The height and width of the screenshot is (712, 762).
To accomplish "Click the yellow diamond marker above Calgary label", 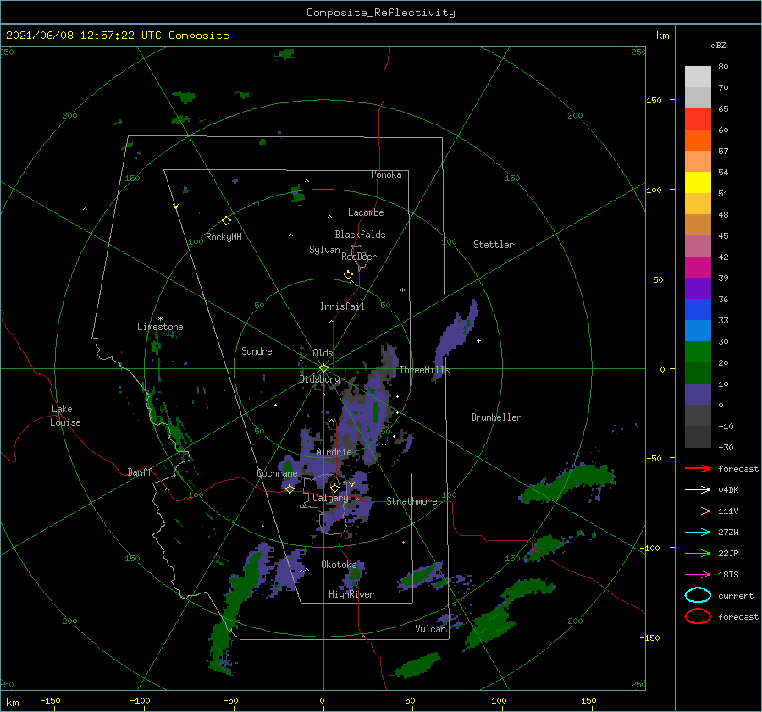I will pyautogui.click(x=334, y=488).
